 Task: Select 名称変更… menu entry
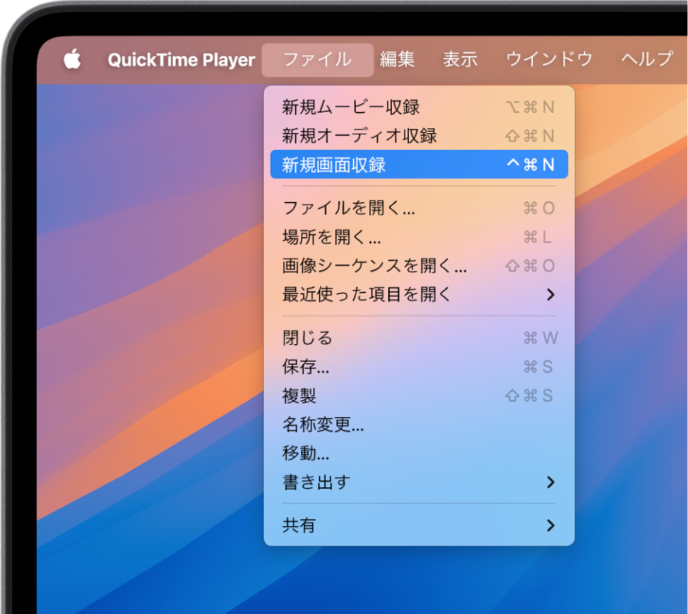(323, 425)
